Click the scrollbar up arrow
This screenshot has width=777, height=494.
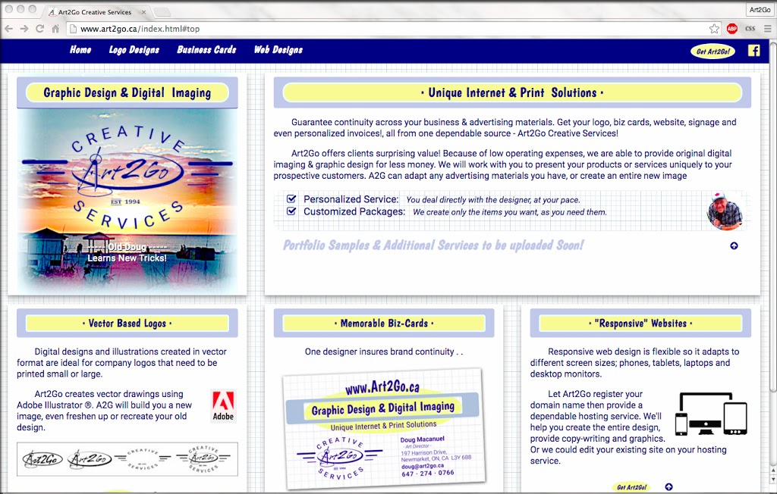[772, 469]
